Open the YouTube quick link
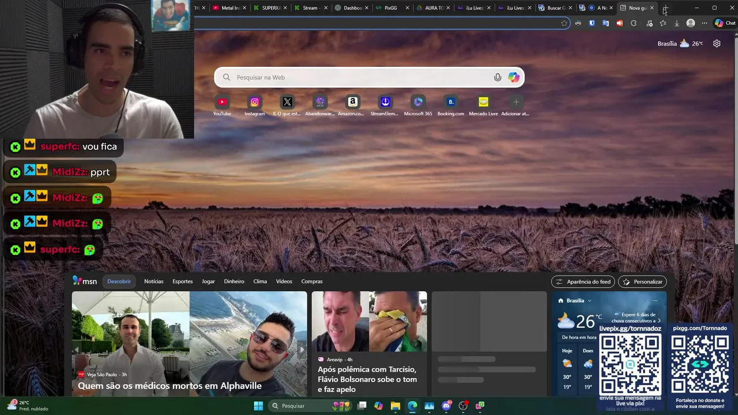The height and width of the screenshot is (415, 738). [222, 105]
